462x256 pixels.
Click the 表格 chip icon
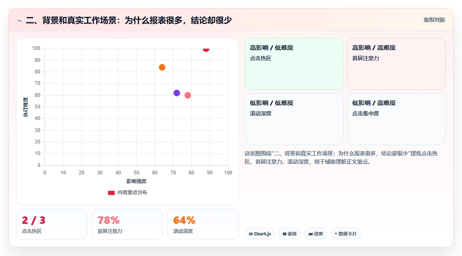coord(285,234)
